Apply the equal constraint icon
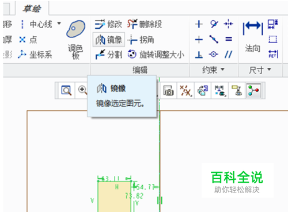 pyautogui.click(x=229, y=39)
